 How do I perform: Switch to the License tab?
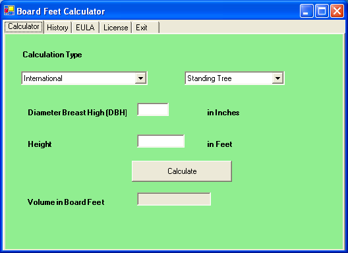click(115, 28)
